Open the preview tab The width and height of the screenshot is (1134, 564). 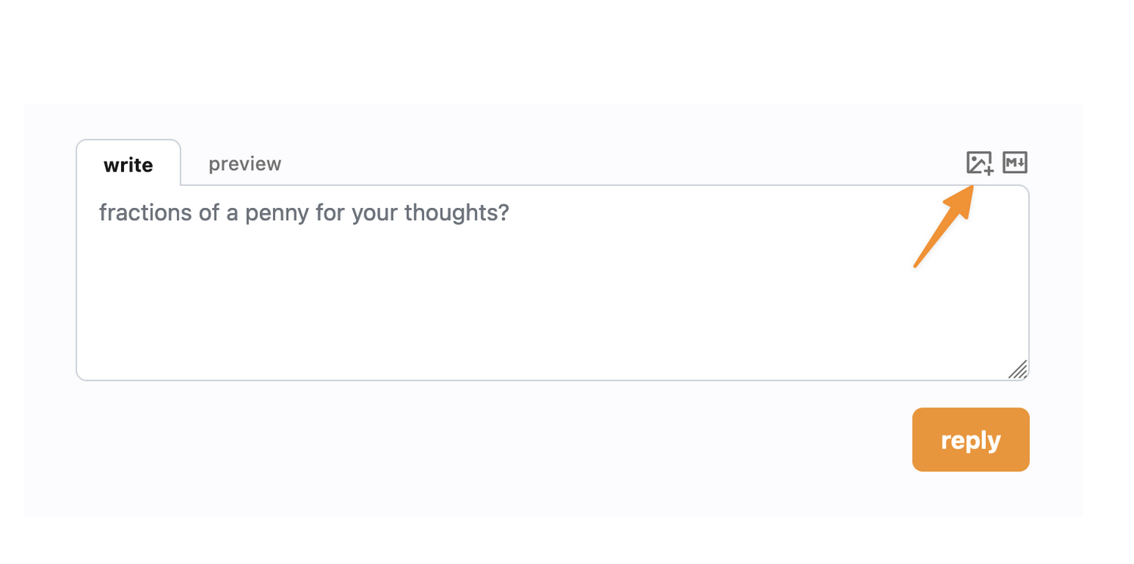click(x=245, y=164)
